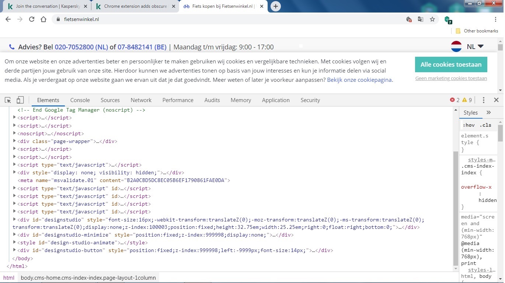
Task: Click the browser forward arrow
Action: click(20, 19)
